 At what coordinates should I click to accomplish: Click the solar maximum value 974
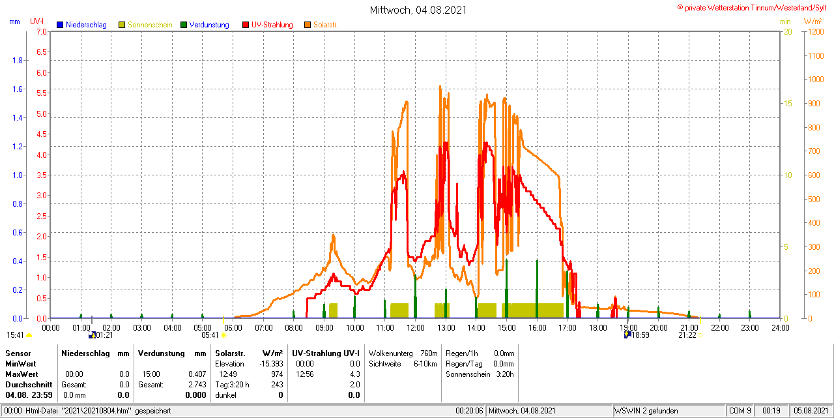[x=277, y=374]
